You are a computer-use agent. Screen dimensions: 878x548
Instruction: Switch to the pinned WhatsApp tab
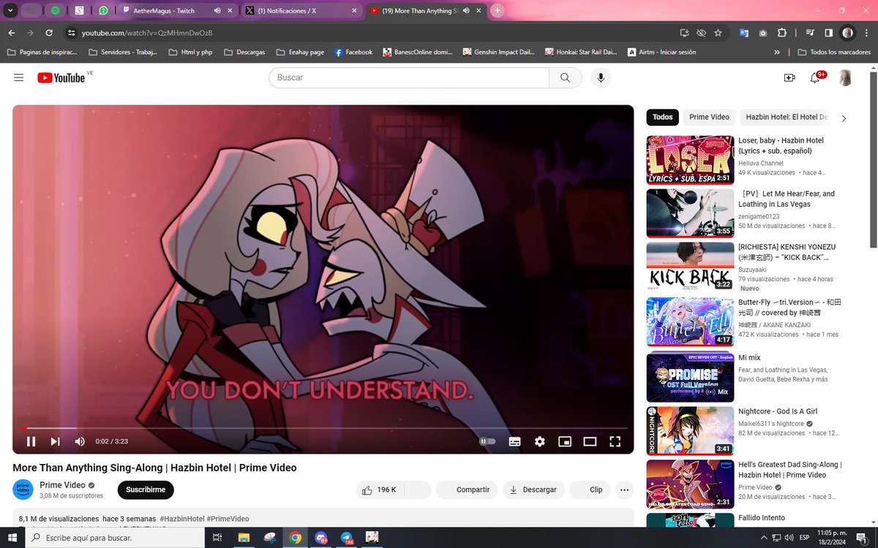coord(103,11)
